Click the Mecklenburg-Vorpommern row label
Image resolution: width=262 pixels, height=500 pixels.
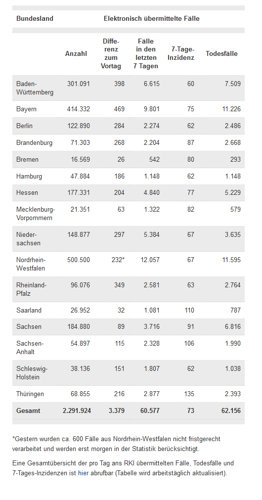[36, 214]
